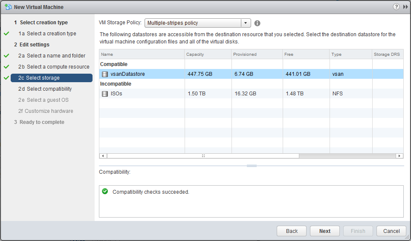Click the pane splitter handle above Compatibility

coord(252,166)
